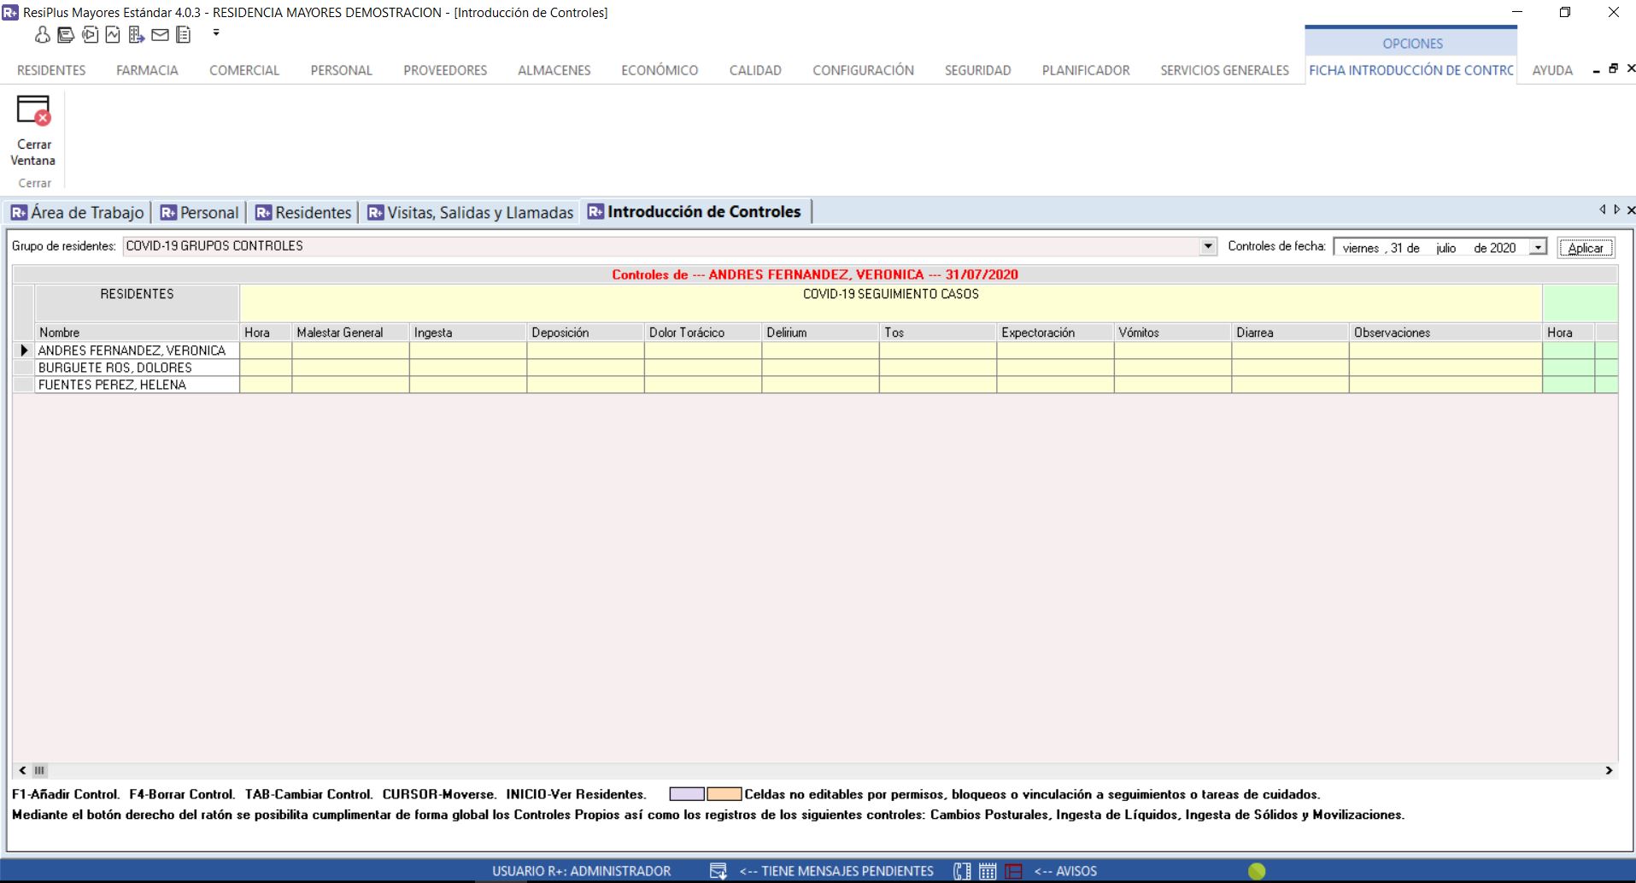1636x883 pixels.
Task: Click the report sheet icon in quick toolbar
Action: (183, 34)
